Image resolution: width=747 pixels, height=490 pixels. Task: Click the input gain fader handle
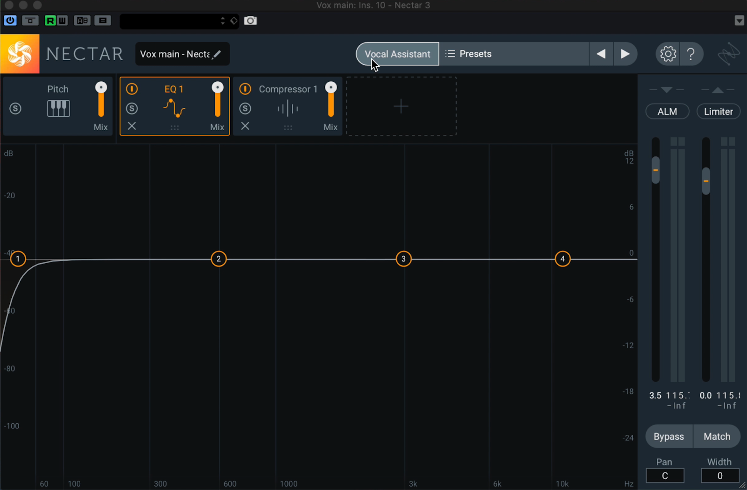(655, 170)
